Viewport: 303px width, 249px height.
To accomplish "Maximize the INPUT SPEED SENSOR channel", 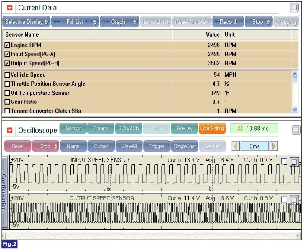I will pos(294,162).
